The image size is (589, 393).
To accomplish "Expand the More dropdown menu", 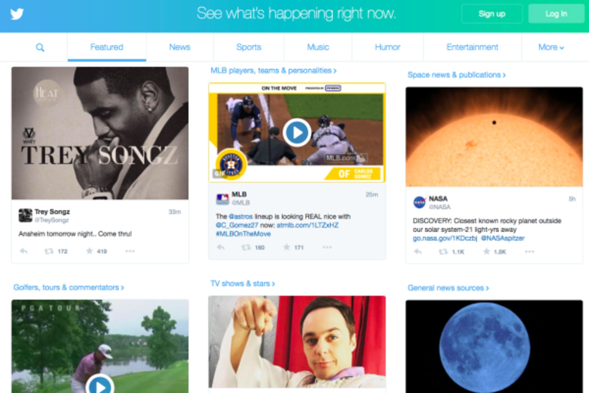I will [x=551, y=47].
